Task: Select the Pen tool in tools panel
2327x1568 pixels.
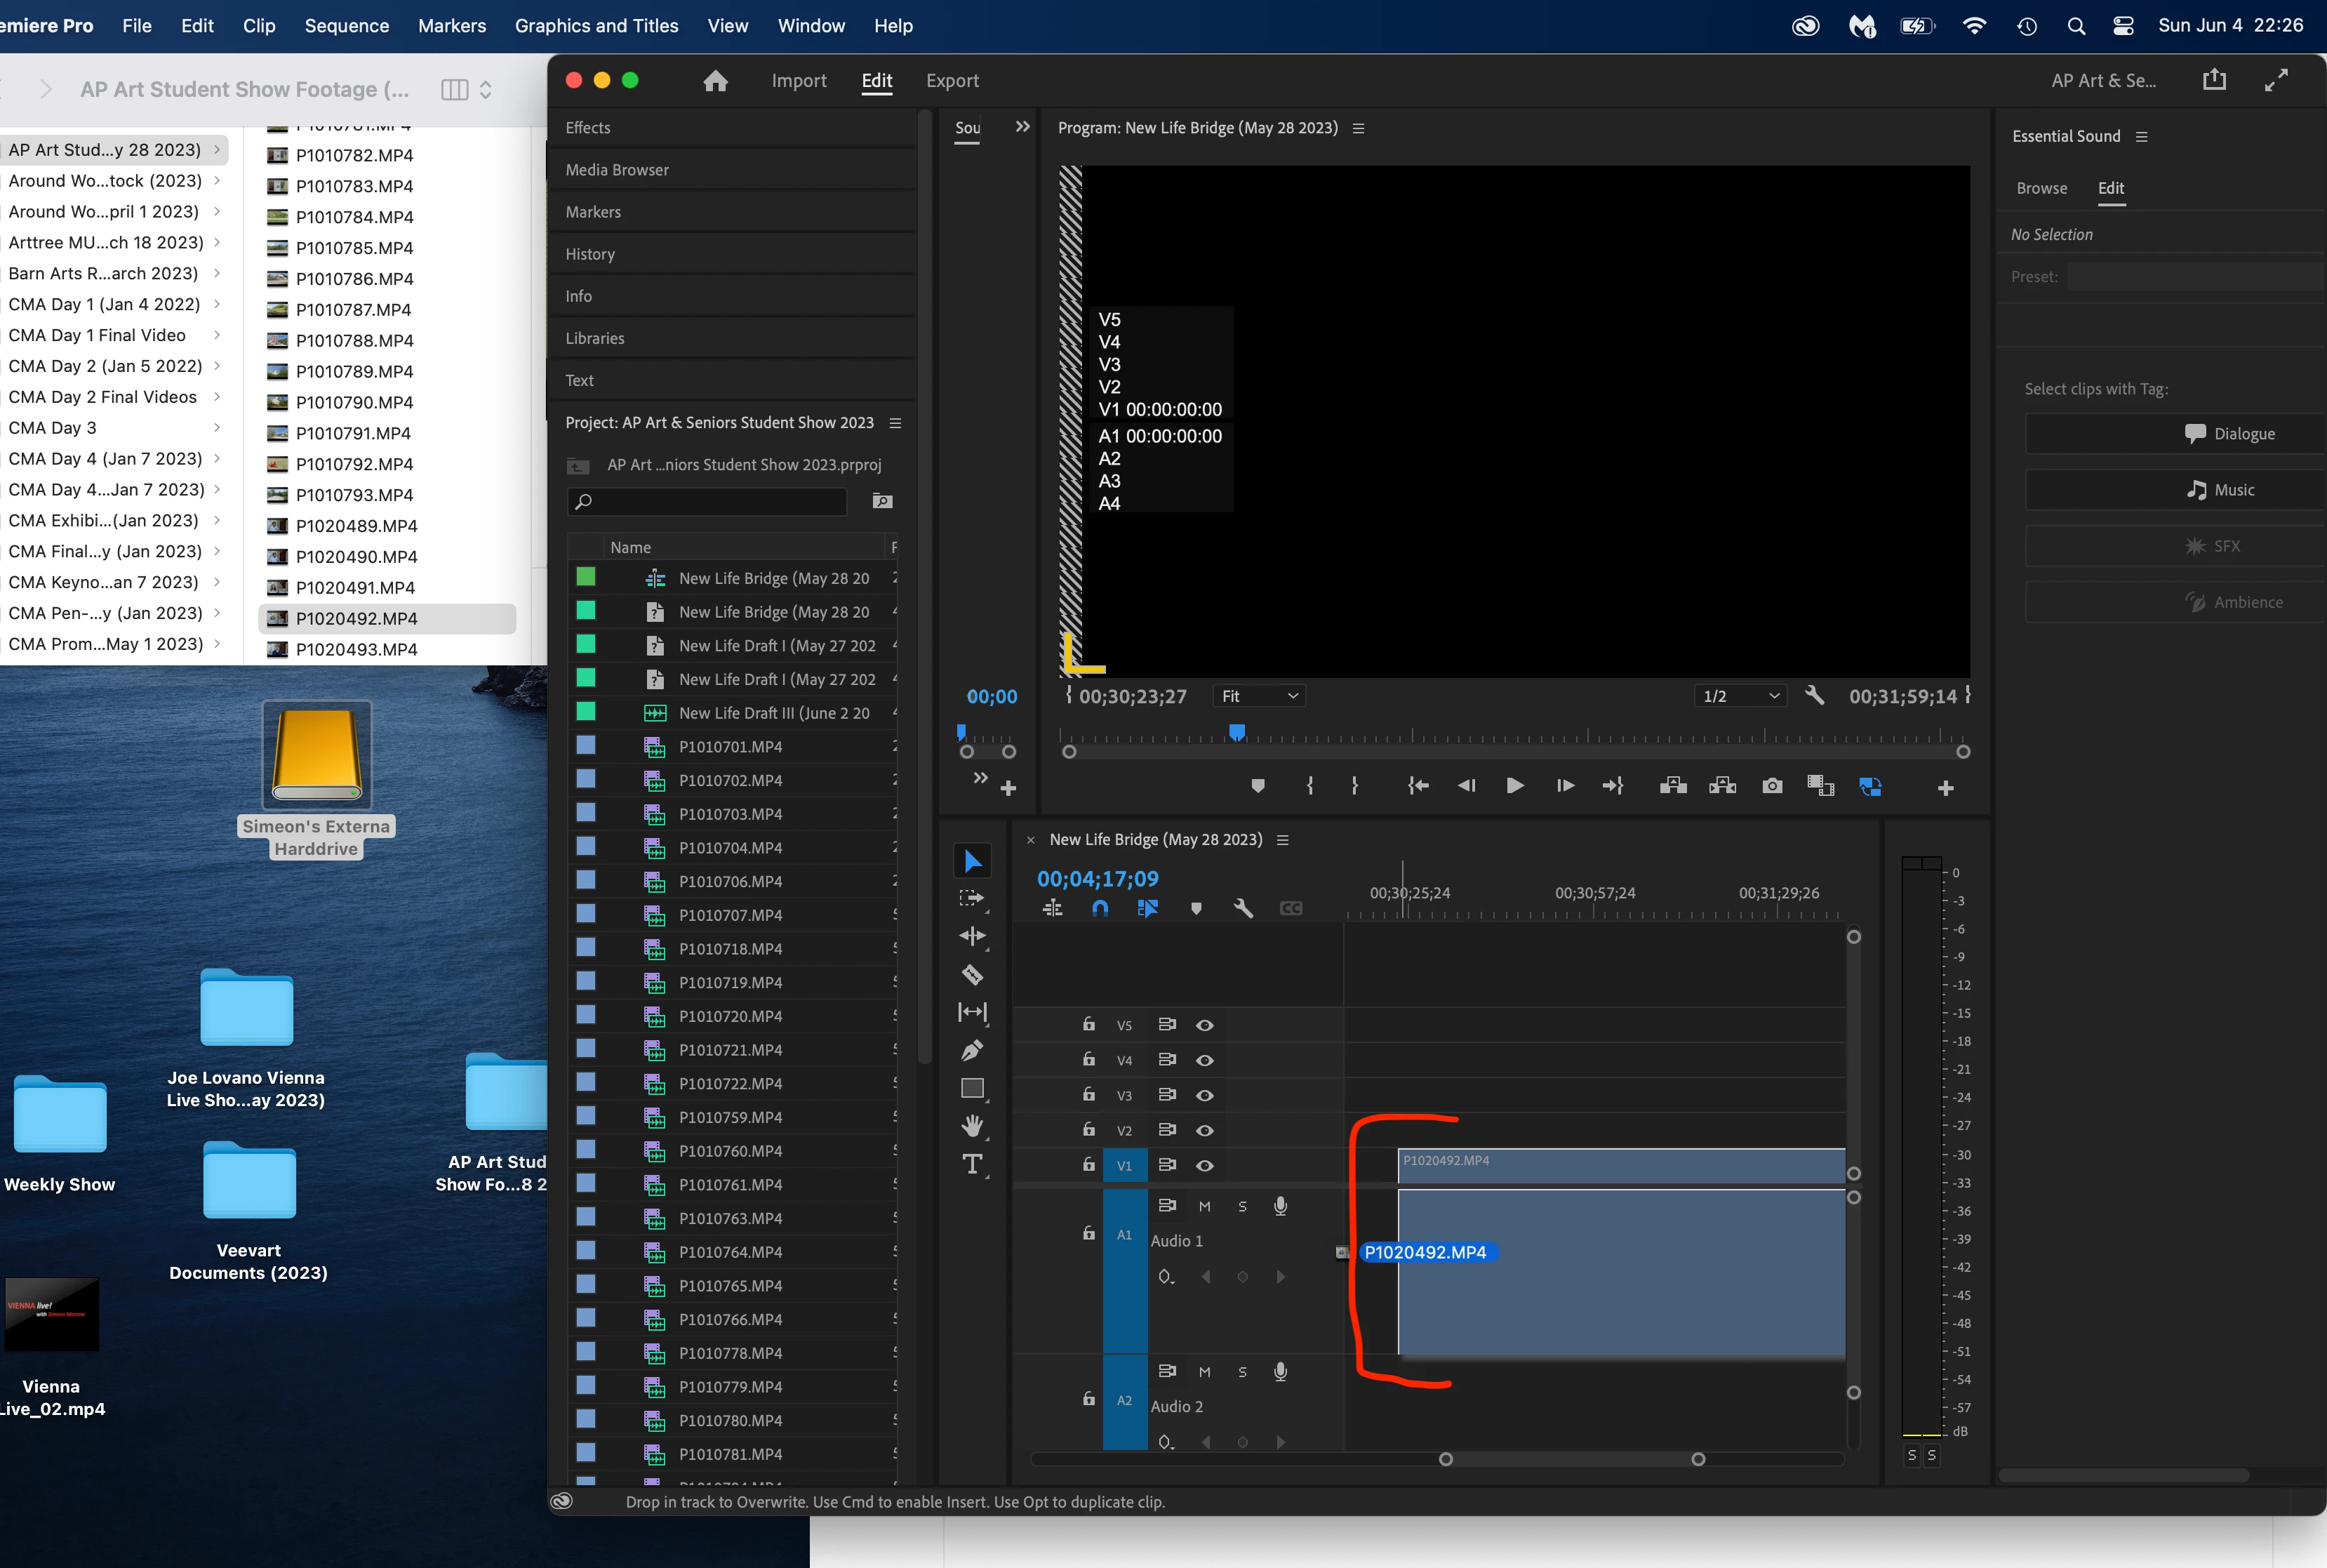Action: coord(972,1050)
